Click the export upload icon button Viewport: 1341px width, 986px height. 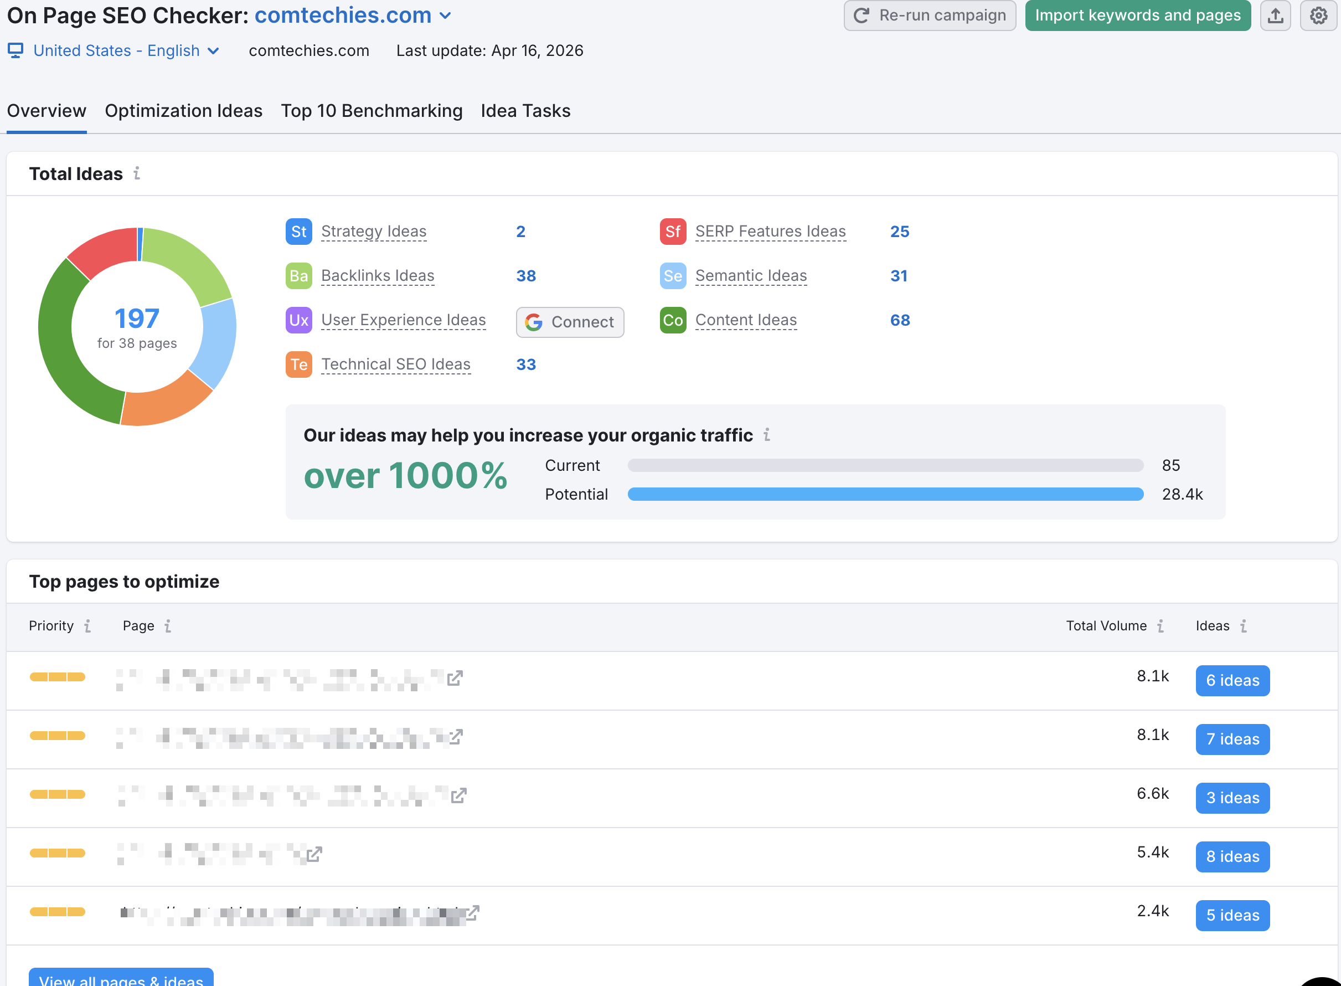tap(1275, 16)
